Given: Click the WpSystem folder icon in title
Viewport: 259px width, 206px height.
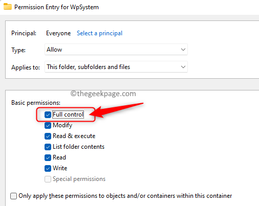Looking at the screenshot, I should coord(8,7).
